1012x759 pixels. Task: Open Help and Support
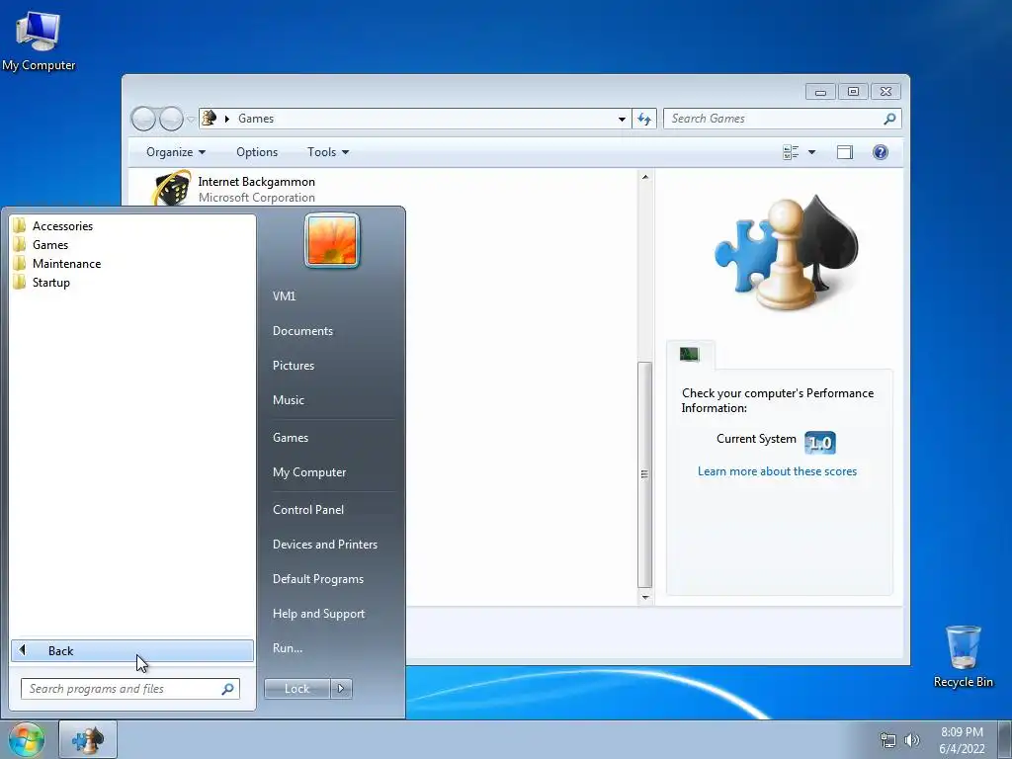click(x=318, y=614)
